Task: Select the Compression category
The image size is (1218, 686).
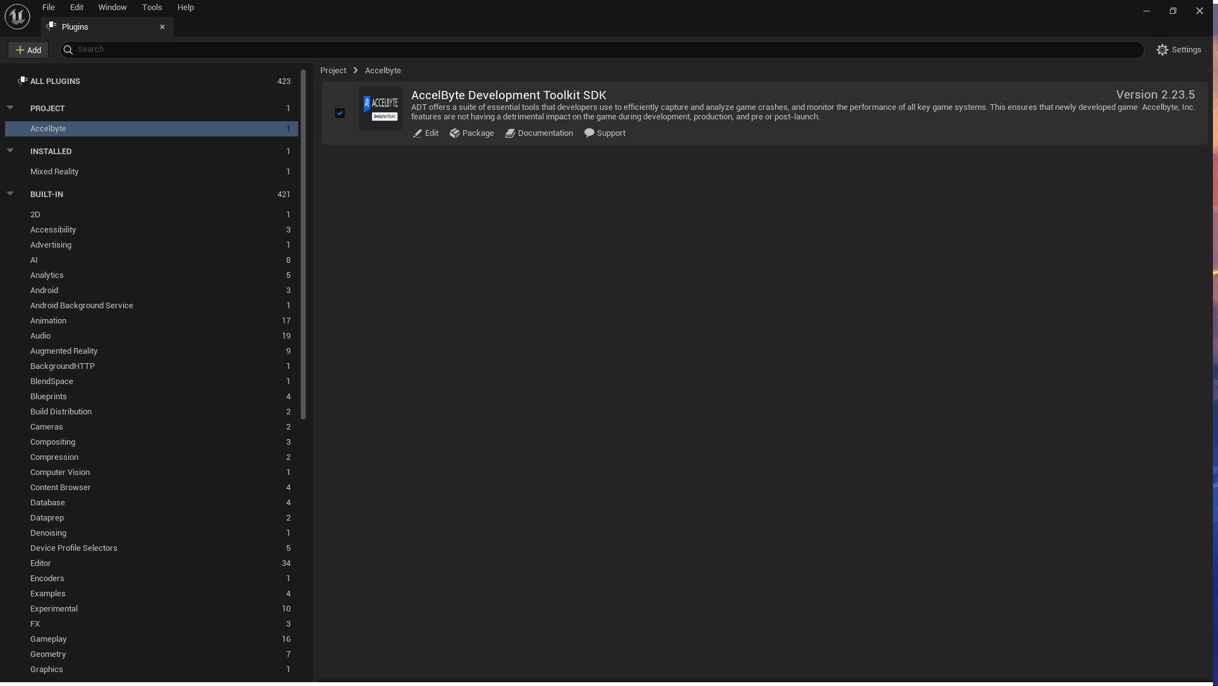Action: pyautogui.click(x=152, y=457)
